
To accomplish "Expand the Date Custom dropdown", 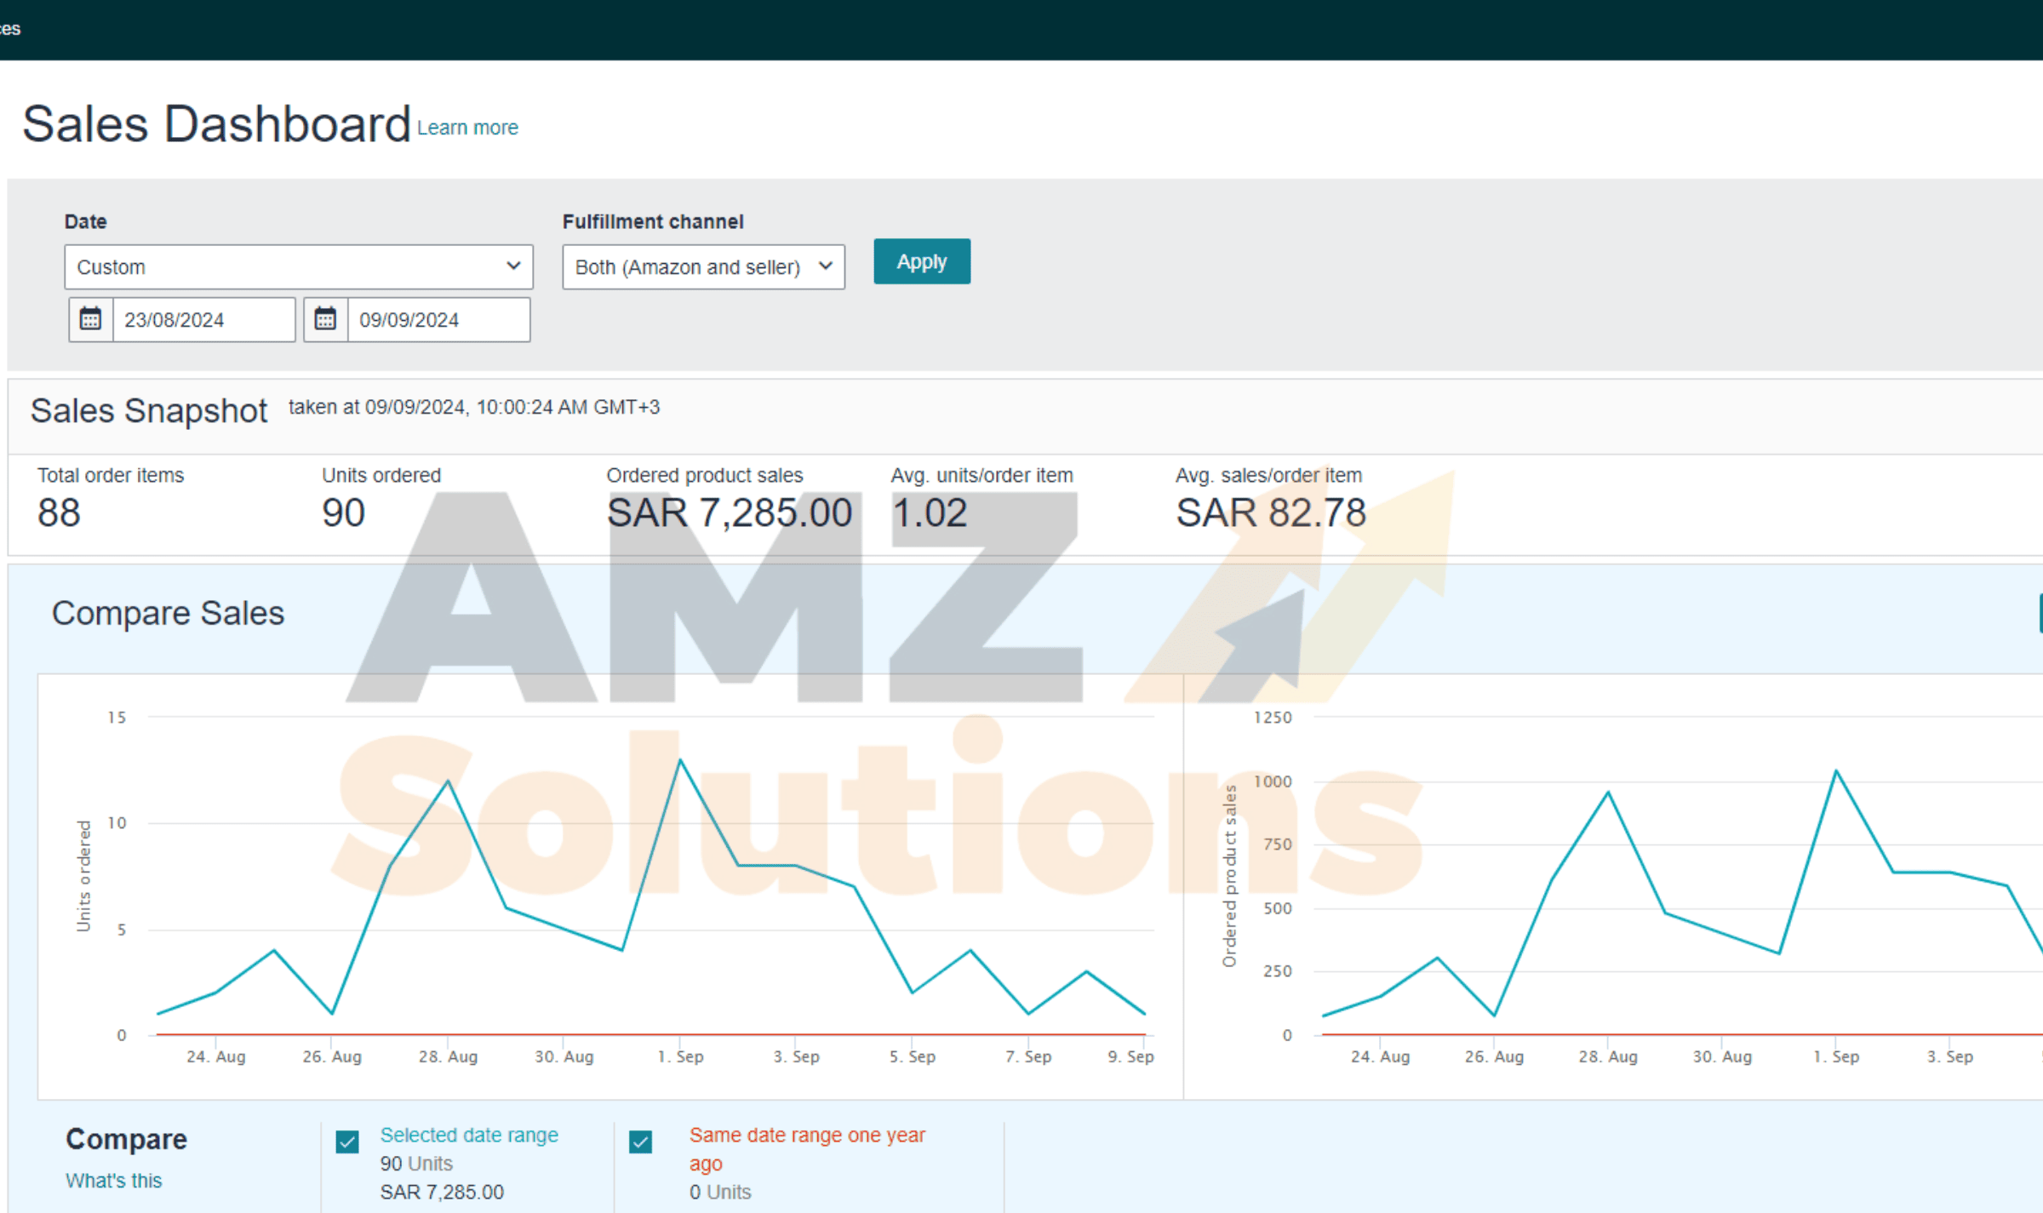I will (298, 266).
